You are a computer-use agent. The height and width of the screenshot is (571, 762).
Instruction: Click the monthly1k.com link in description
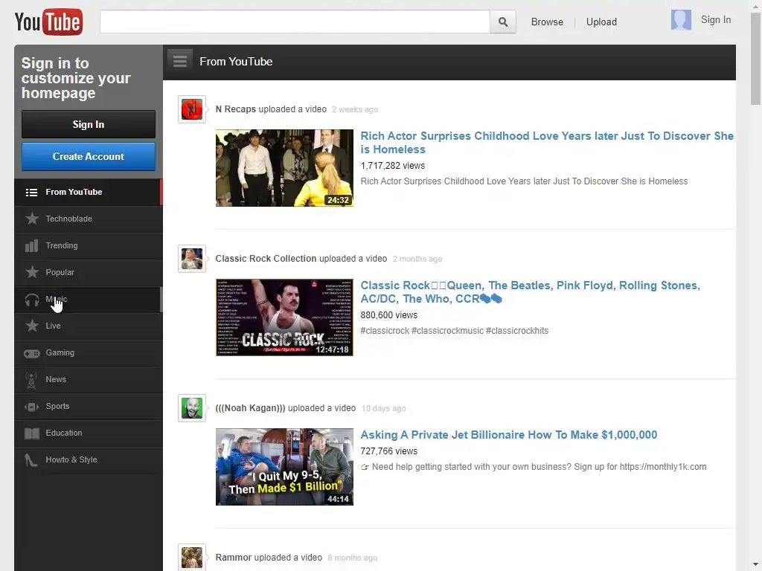663,467
